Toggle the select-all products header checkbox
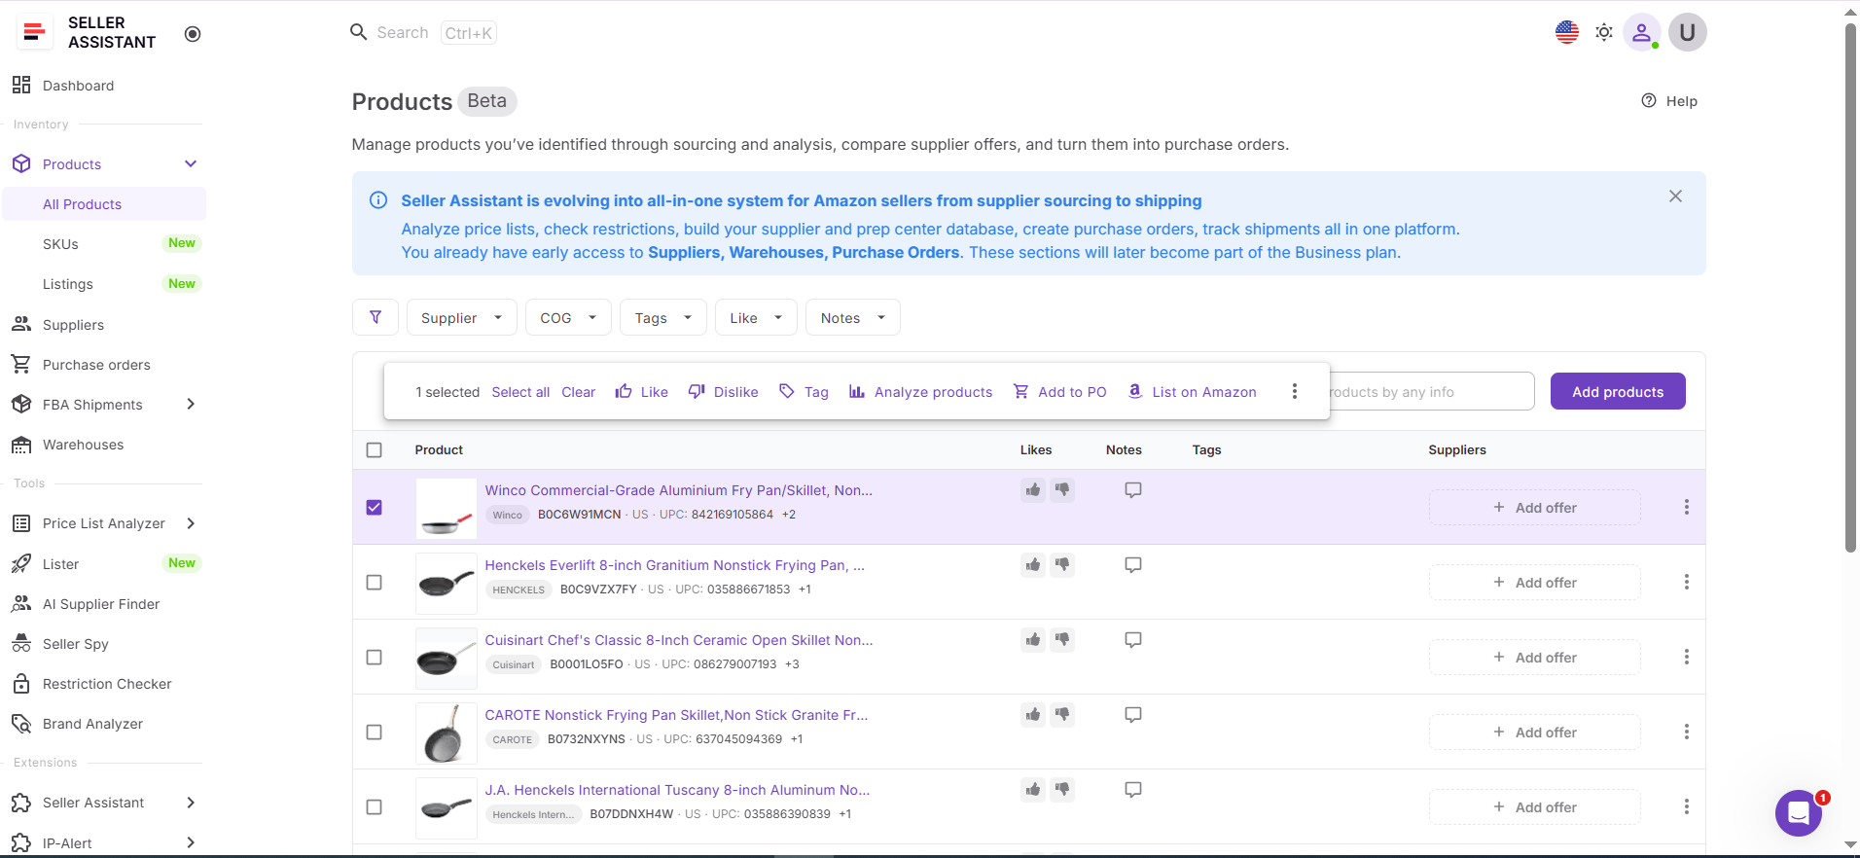The width and height of the screenshot is (1860, 858). click(x=375, y=449)
